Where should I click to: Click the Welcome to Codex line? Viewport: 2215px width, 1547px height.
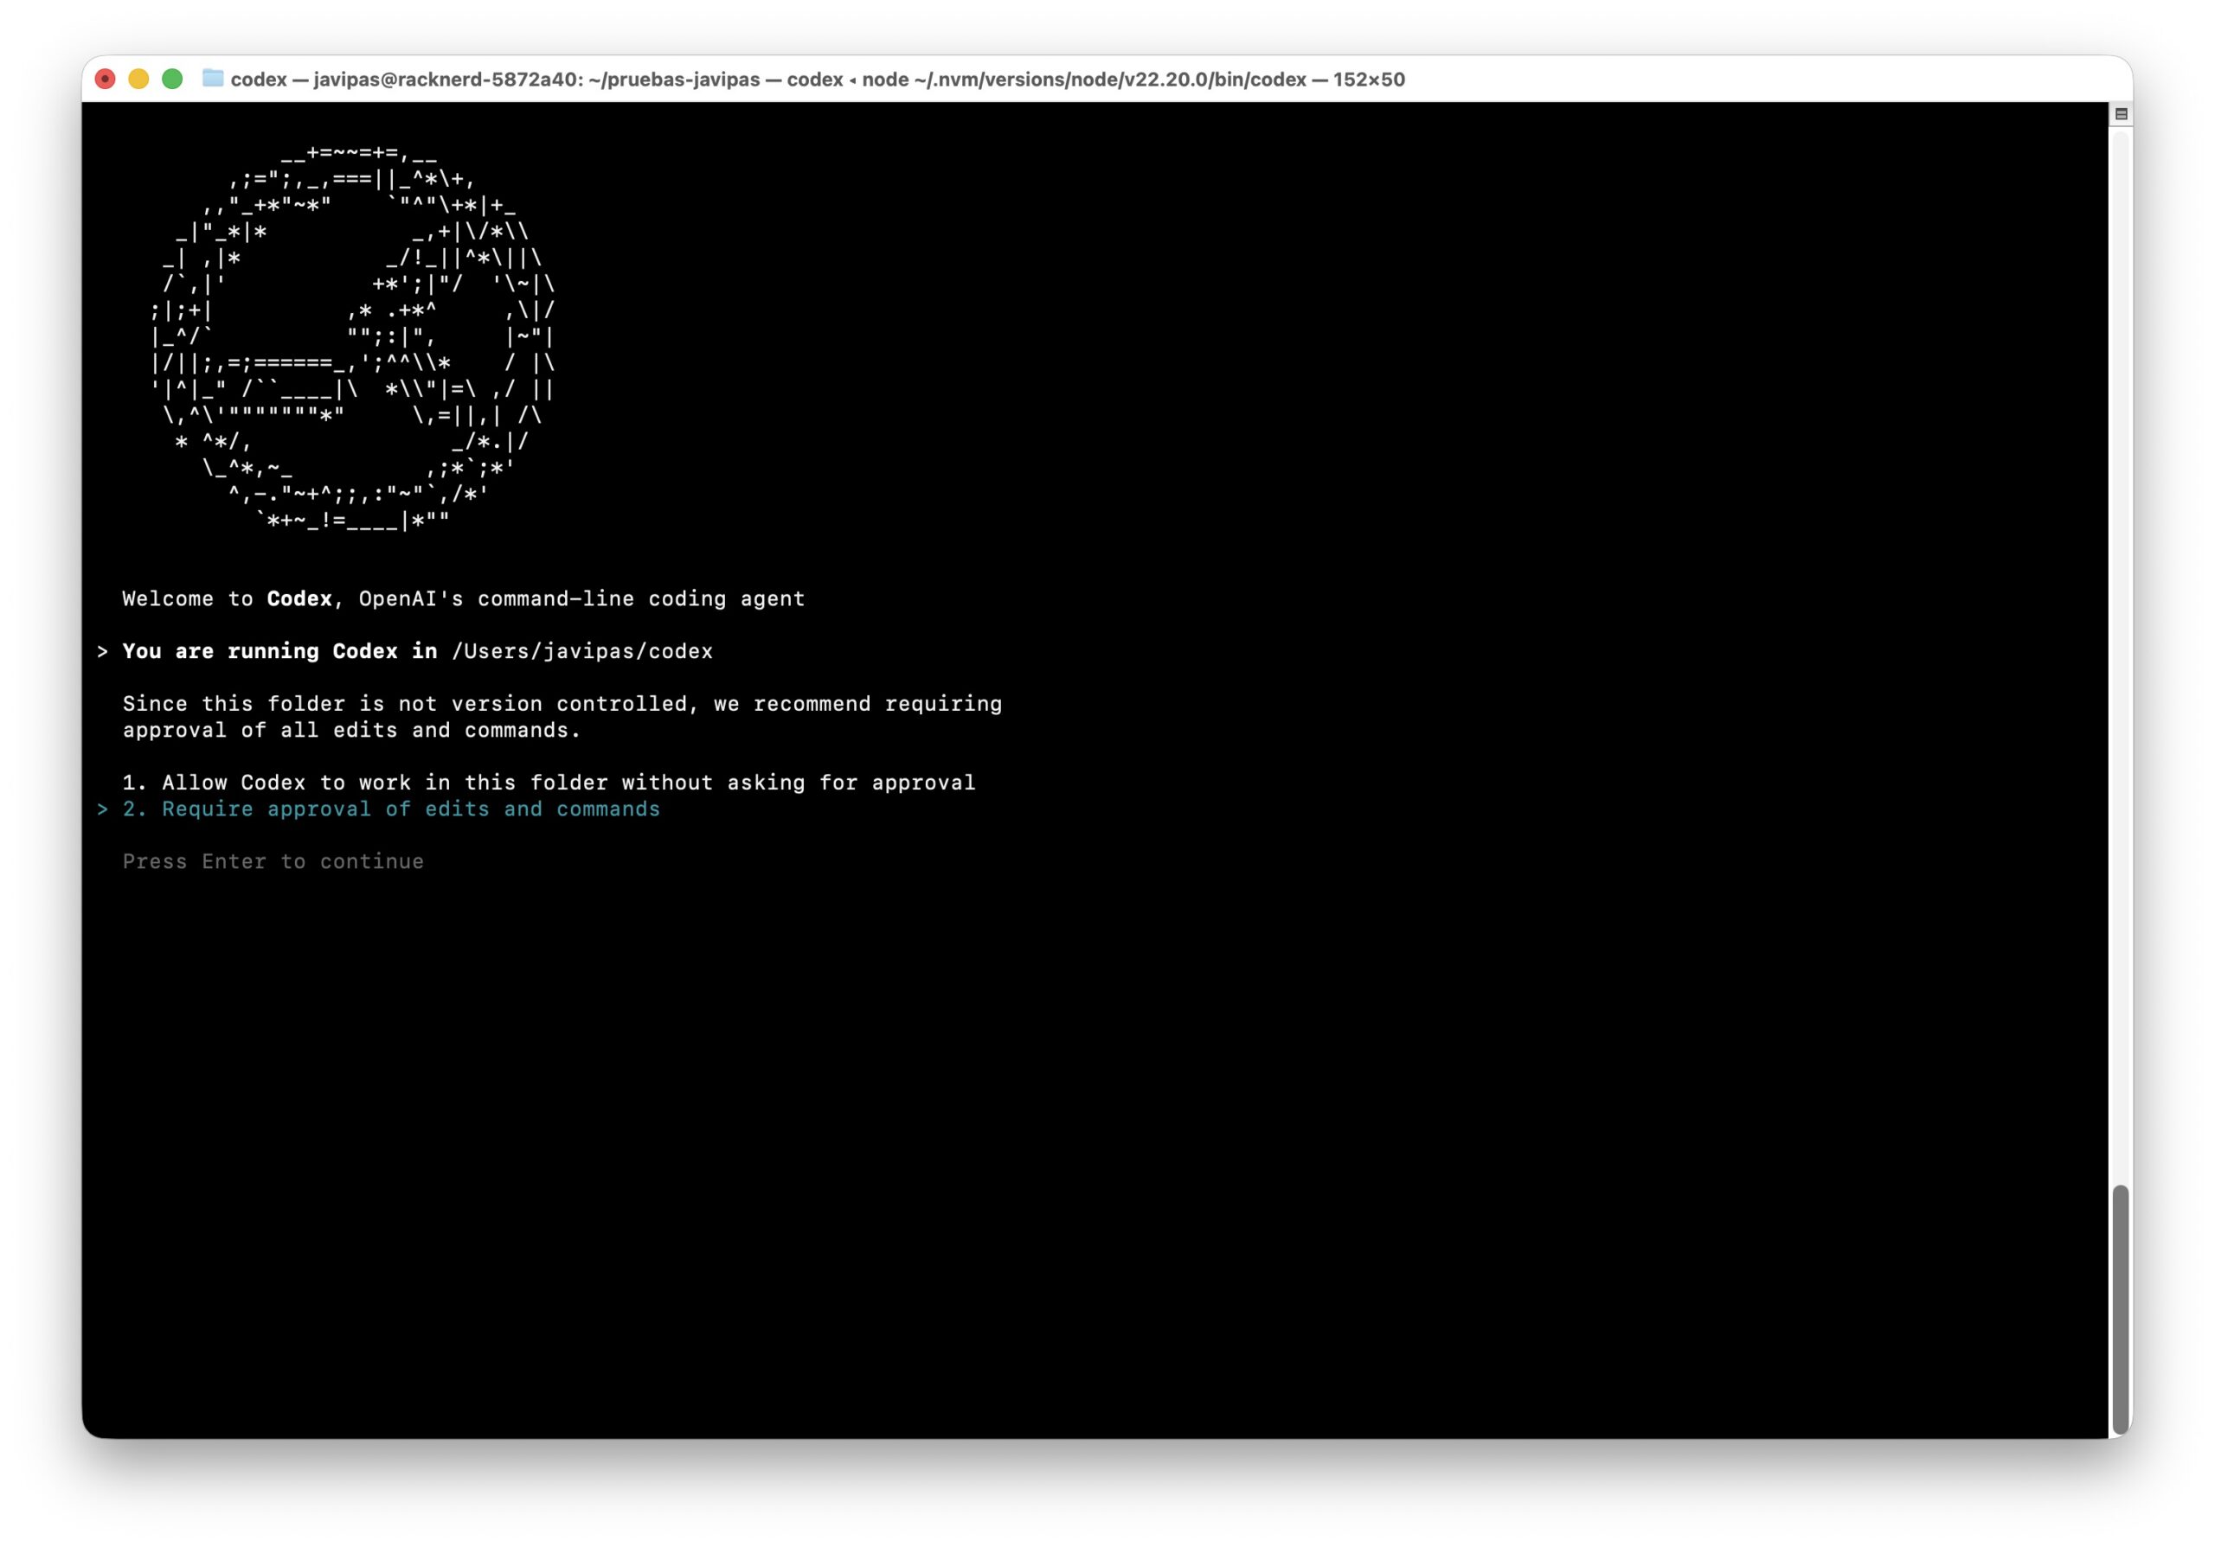point(463,598)
